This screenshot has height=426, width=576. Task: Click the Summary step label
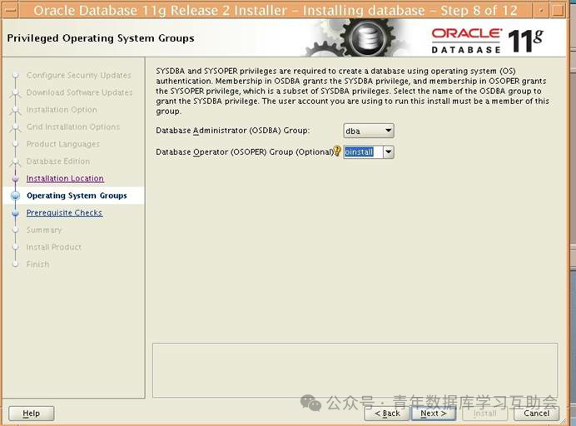coord(44,230)
